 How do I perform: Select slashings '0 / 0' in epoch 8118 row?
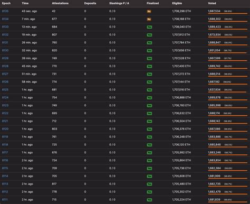[112, 145]
